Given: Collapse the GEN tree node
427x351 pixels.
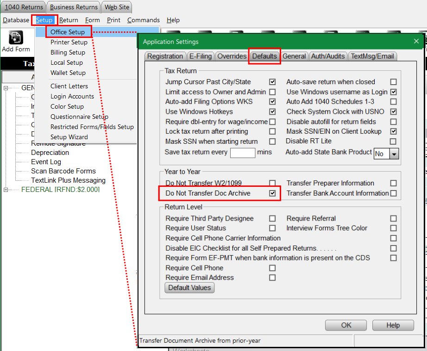Looking at the screenshot, I should click(6, 88).
